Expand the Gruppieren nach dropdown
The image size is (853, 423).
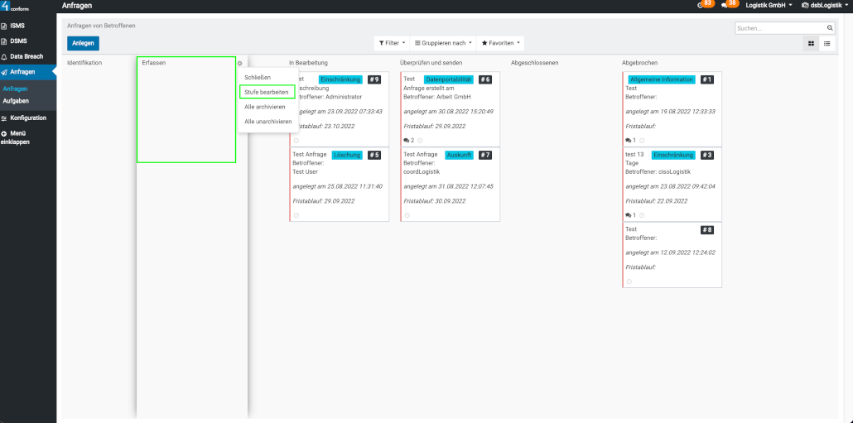pyautogui.click(x=443, y=43)
